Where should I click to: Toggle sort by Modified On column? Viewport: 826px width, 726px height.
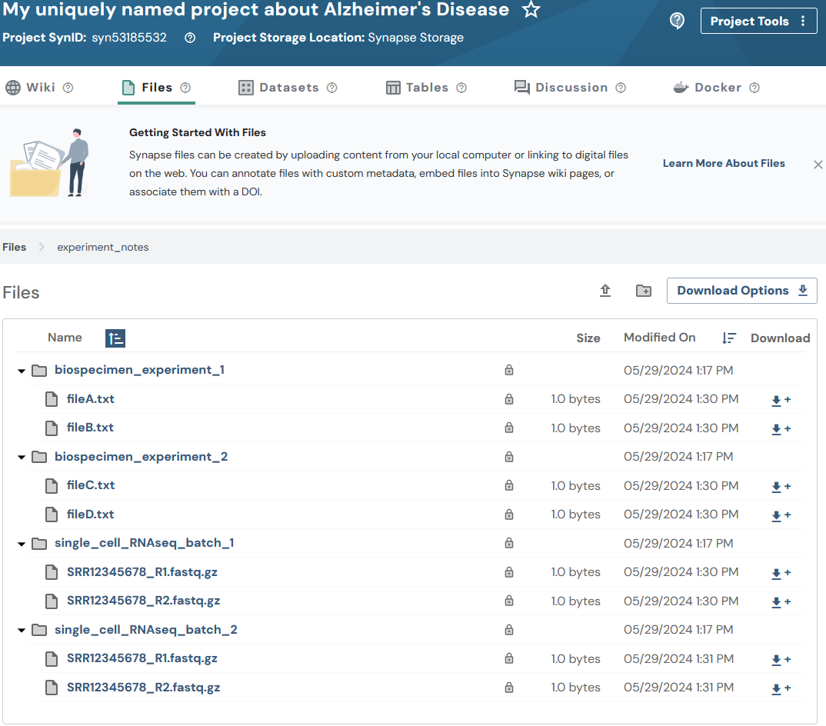(x=729, y=338)
